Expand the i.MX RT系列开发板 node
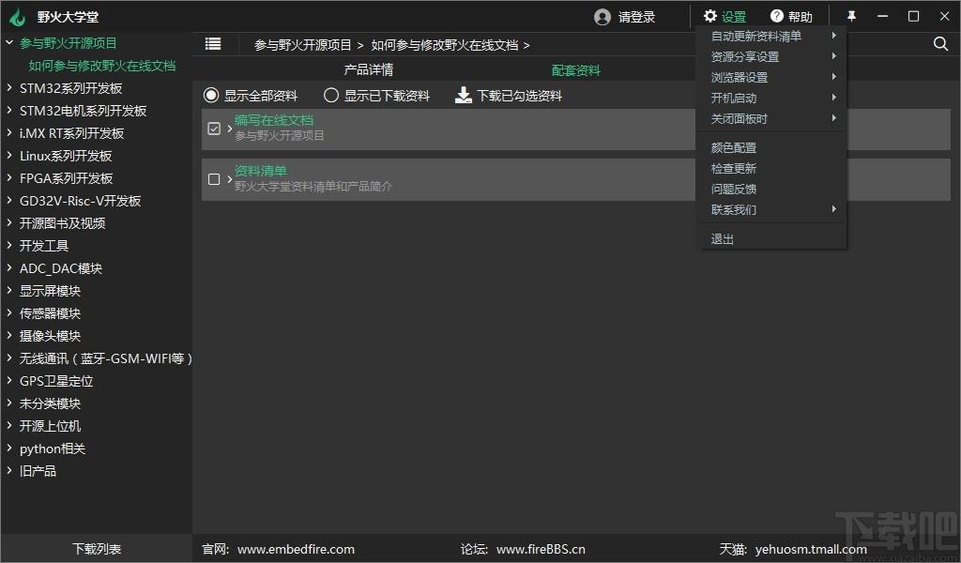 (9, 133)
